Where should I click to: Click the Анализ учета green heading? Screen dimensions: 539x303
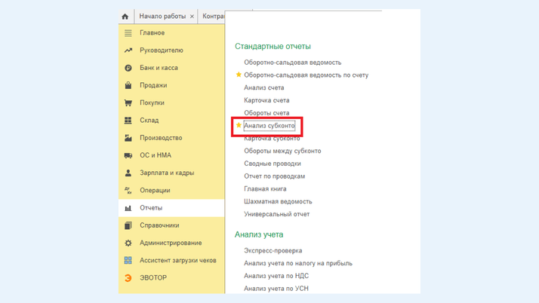(259, 234)
